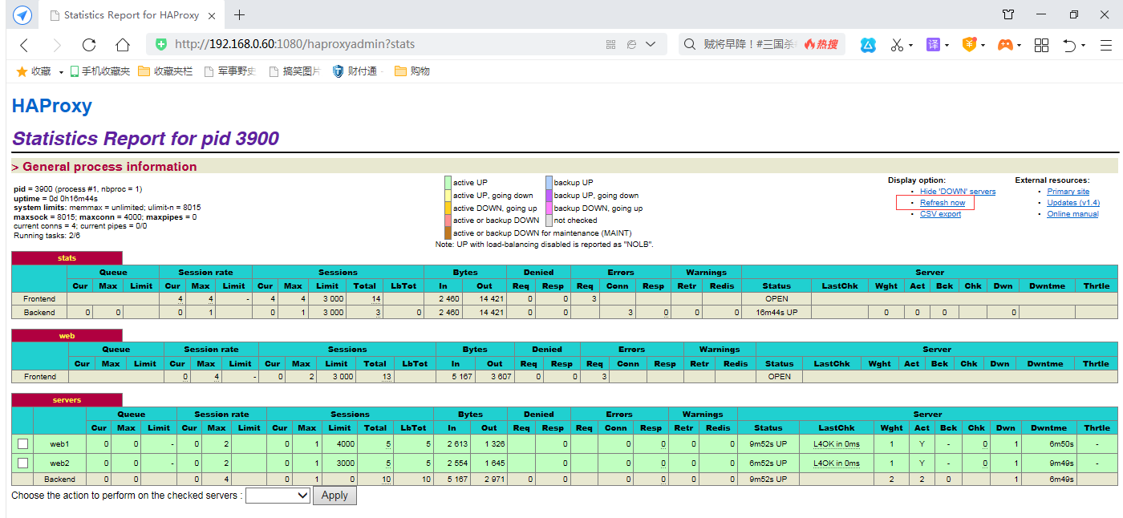Go to the browser home page icon

[x=122, y=45]
